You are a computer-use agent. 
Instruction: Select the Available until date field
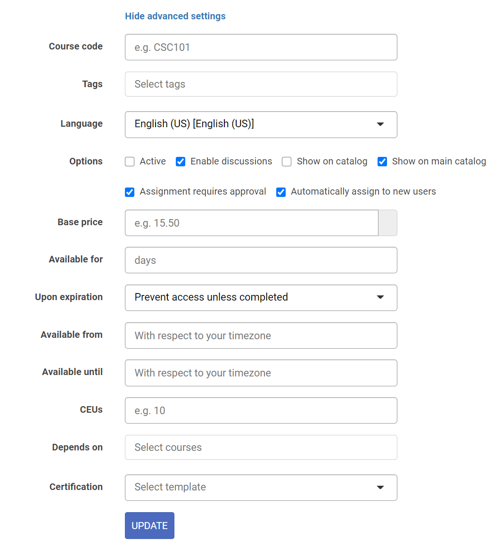pyautogui.click(x=261, y=373)
